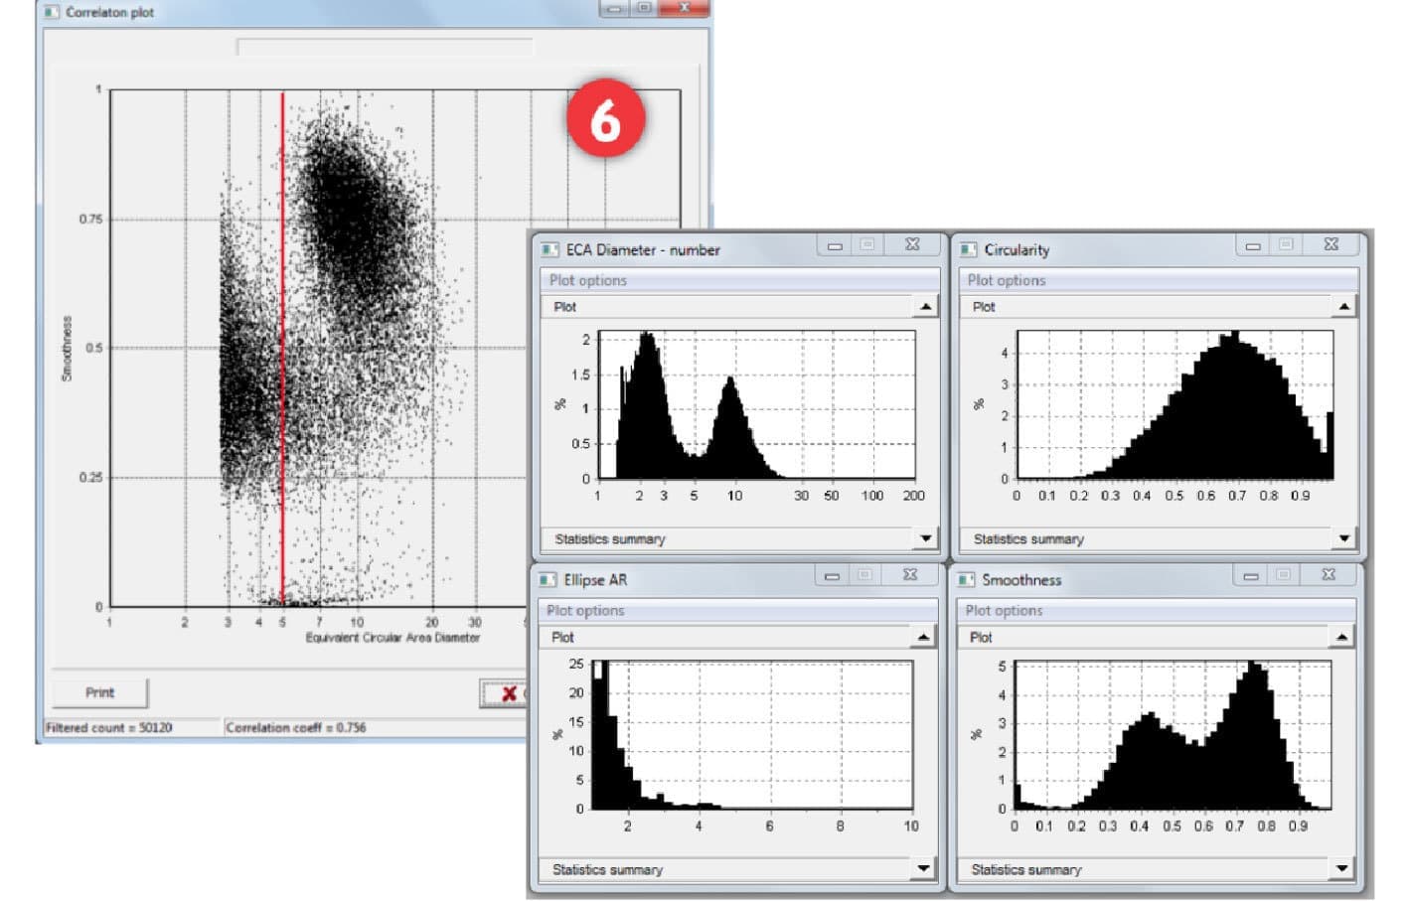Click the ECA Diameter window title icon
The height and width of the screenshot is (902, 1409).
tap(549, 249)
